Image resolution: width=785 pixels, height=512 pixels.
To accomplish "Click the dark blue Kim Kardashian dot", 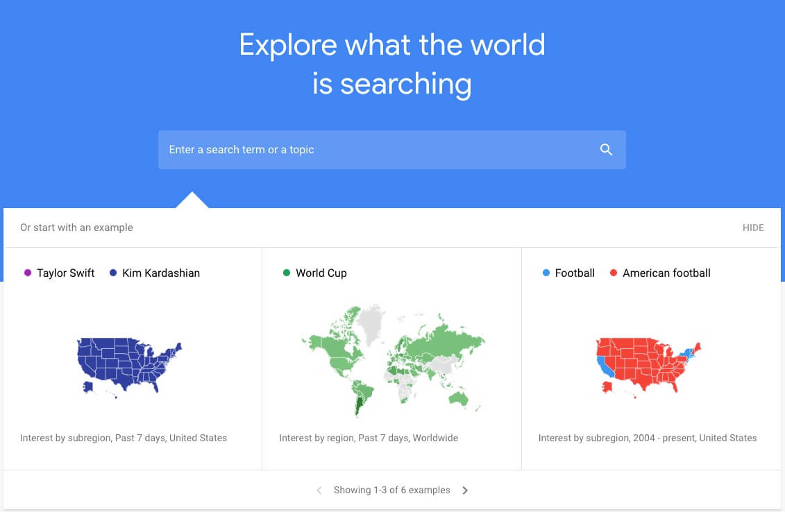I will tap(113, 273).
